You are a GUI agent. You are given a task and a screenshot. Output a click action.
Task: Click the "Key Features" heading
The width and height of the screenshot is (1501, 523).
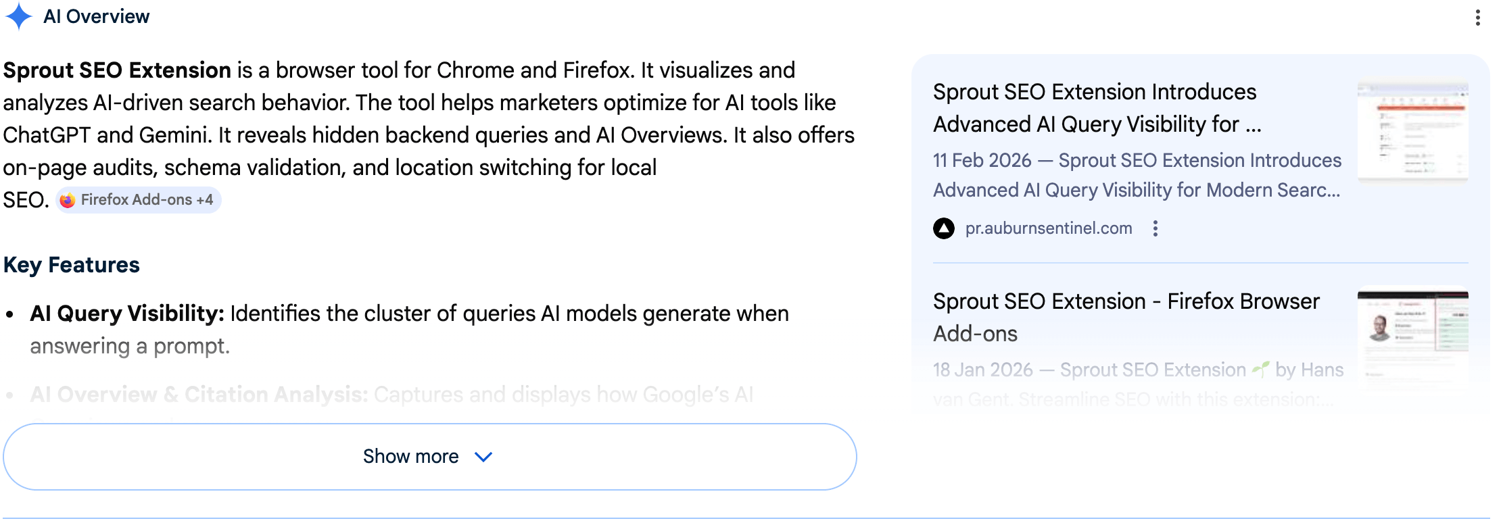(72, 265)
